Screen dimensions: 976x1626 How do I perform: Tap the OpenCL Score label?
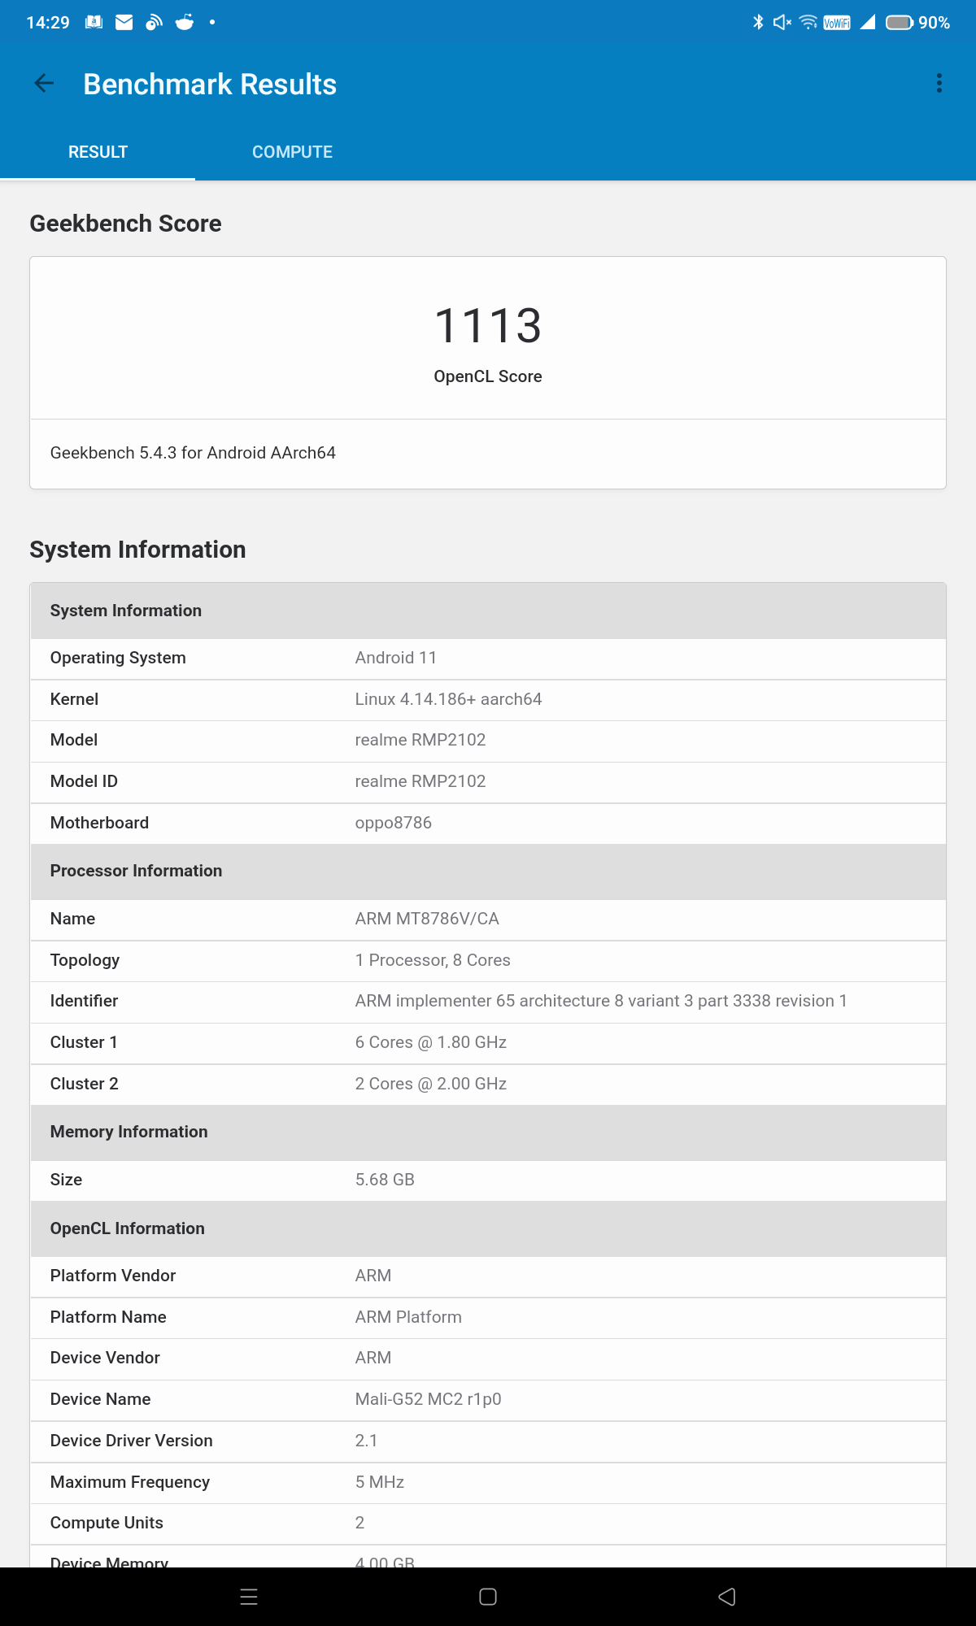coord(488,376)
